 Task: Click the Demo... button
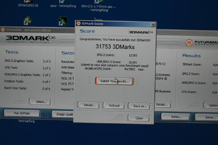pyautogui.click(x=175, y=117)
